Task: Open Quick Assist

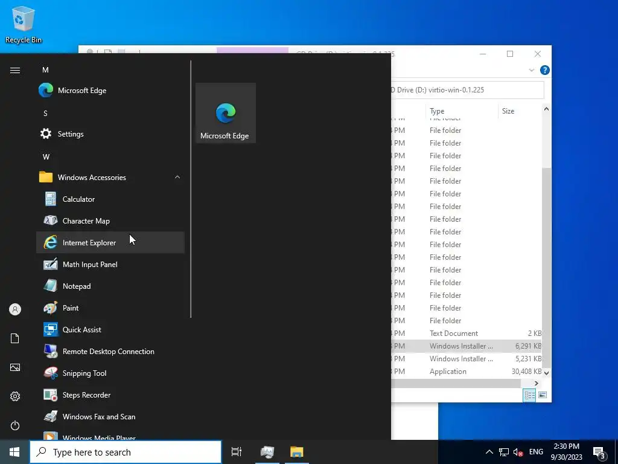Action: coord(110,329)
